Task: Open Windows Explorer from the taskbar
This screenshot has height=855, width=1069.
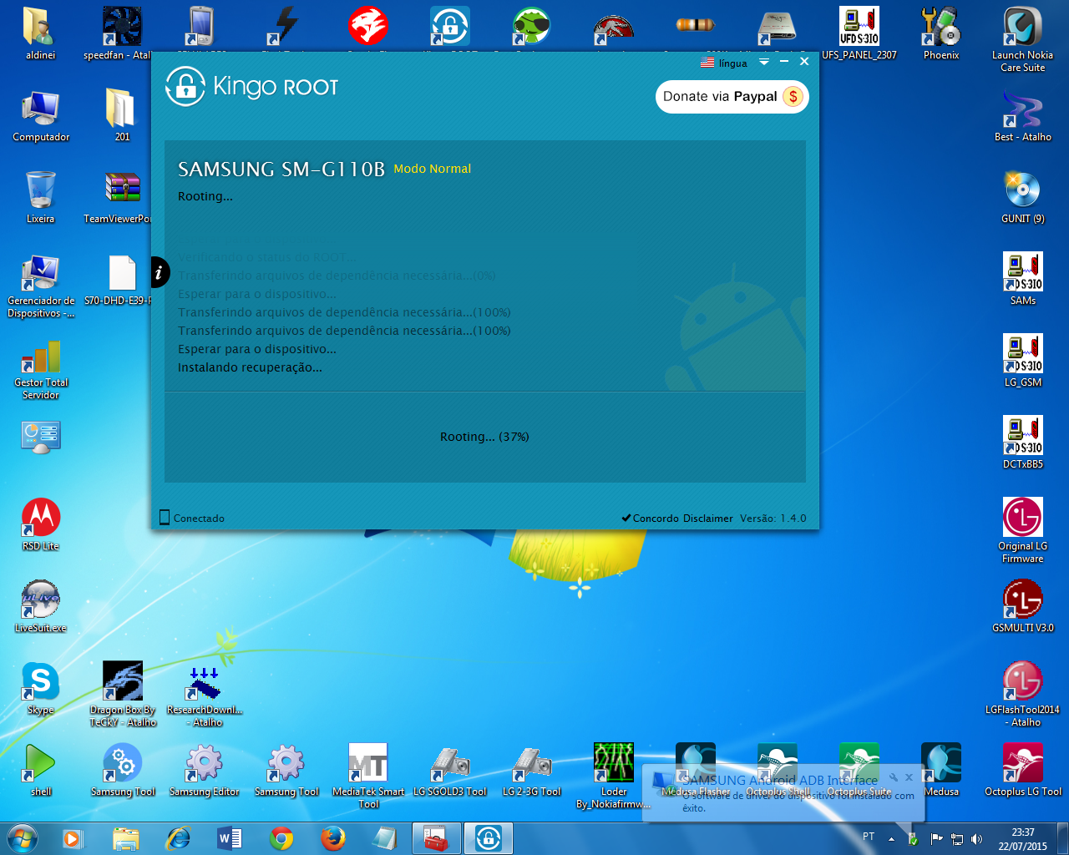Action: point(126,837)
